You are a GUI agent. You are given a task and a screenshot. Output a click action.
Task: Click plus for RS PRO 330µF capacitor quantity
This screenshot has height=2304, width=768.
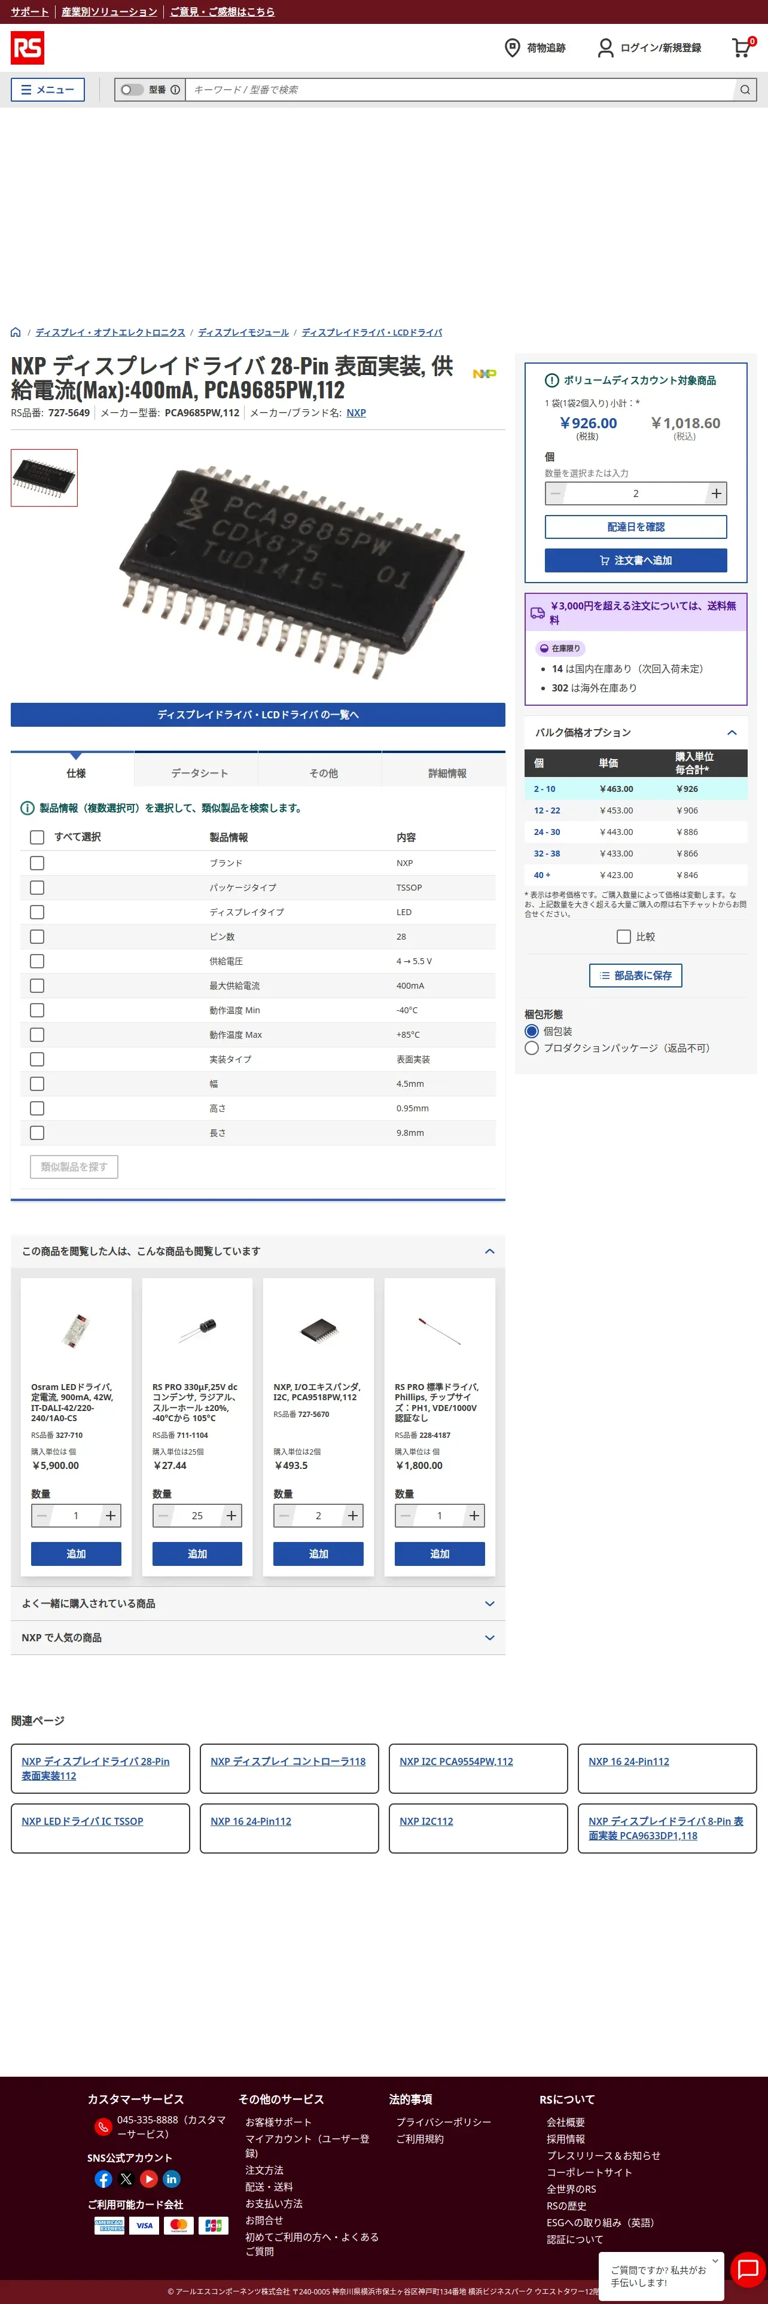231,1515
